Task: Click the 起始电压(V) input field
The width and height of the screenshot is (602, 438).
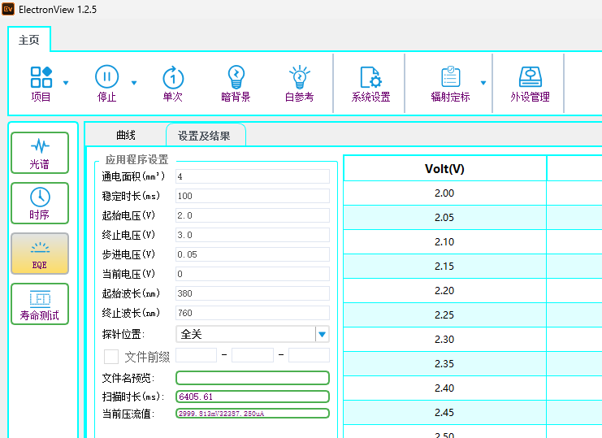Action: point(253,215)
